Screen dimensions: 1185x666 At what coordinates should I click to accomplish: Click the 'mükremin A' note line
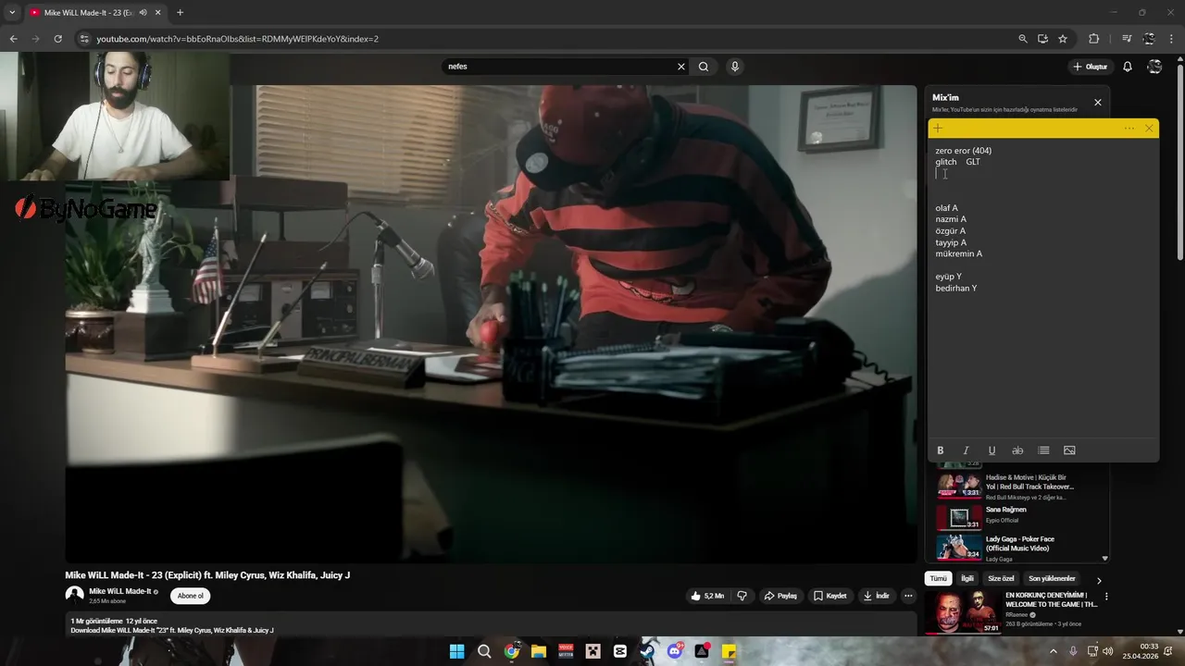click(958, 253)
